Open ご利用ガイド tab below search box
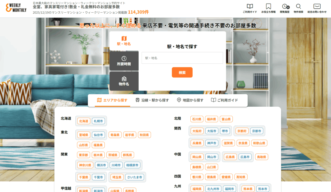Viewport: 331px width, 192px height. (224, 100)
